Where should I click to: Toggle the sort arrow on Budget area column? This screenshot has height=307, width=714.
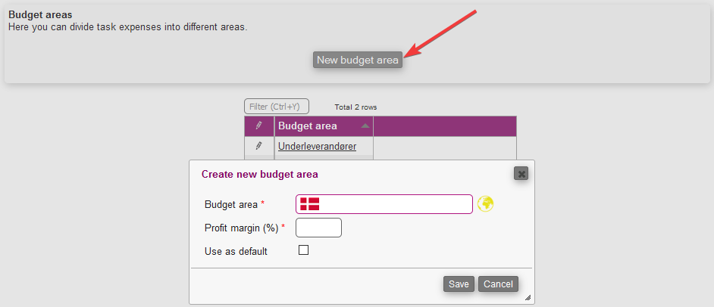pos(365,126)
